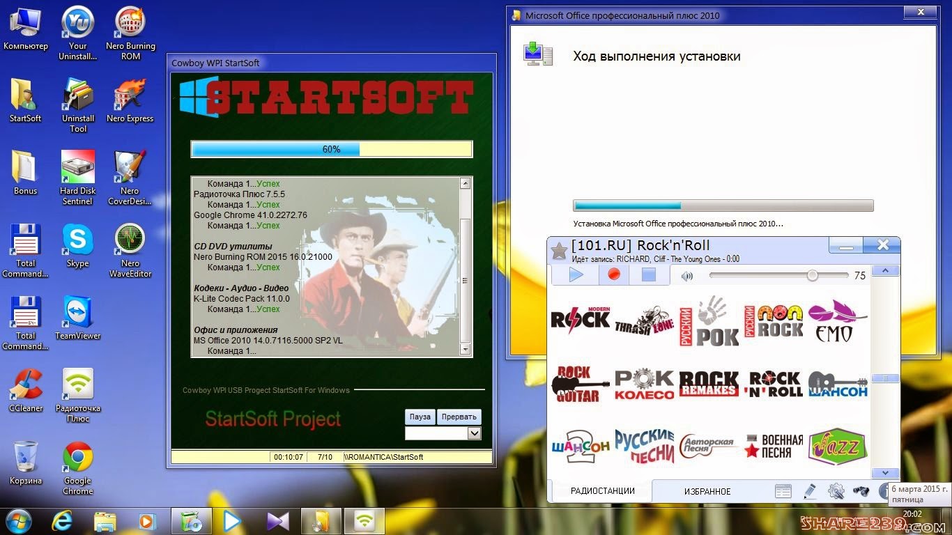Click the pencil edit icon in the radio player

pos(810,491)
